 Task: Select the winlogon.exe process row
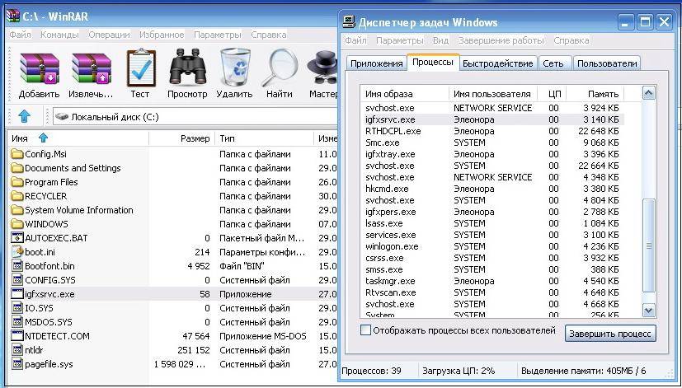tap(492, 246)
